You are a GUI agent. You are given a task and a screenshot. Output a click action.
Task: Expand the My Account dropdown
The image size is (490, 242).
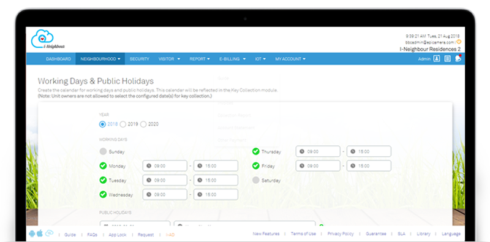(x=290, y=59)
